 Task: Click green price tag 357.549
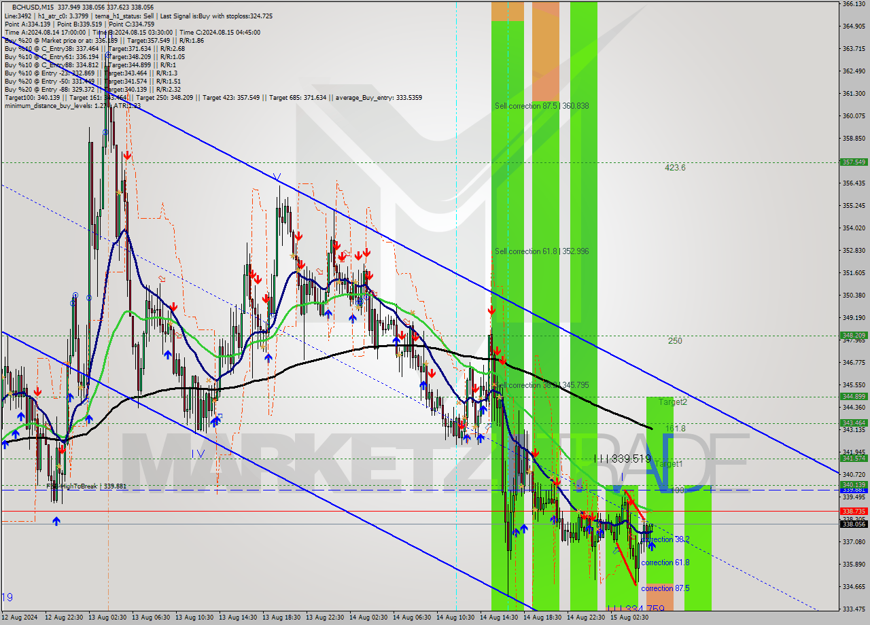coord(854,162)
